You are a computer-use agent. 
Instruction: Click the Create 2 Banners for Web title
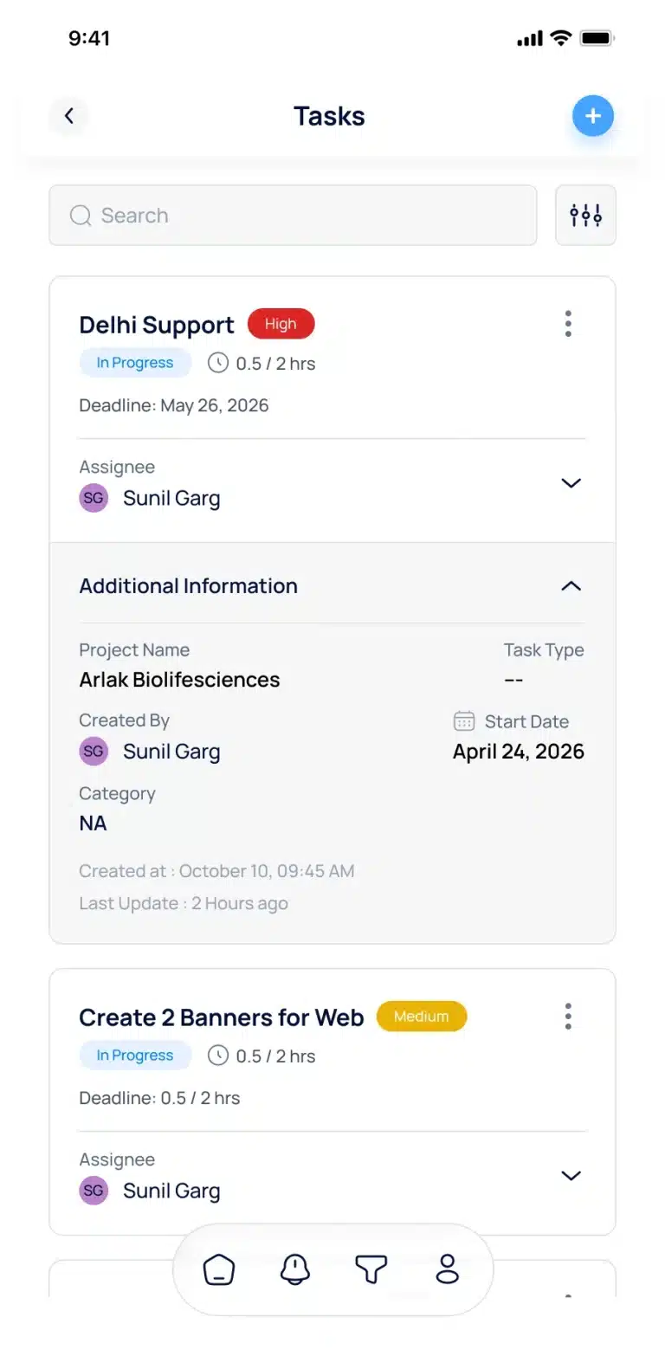[x=222, y=1017]
